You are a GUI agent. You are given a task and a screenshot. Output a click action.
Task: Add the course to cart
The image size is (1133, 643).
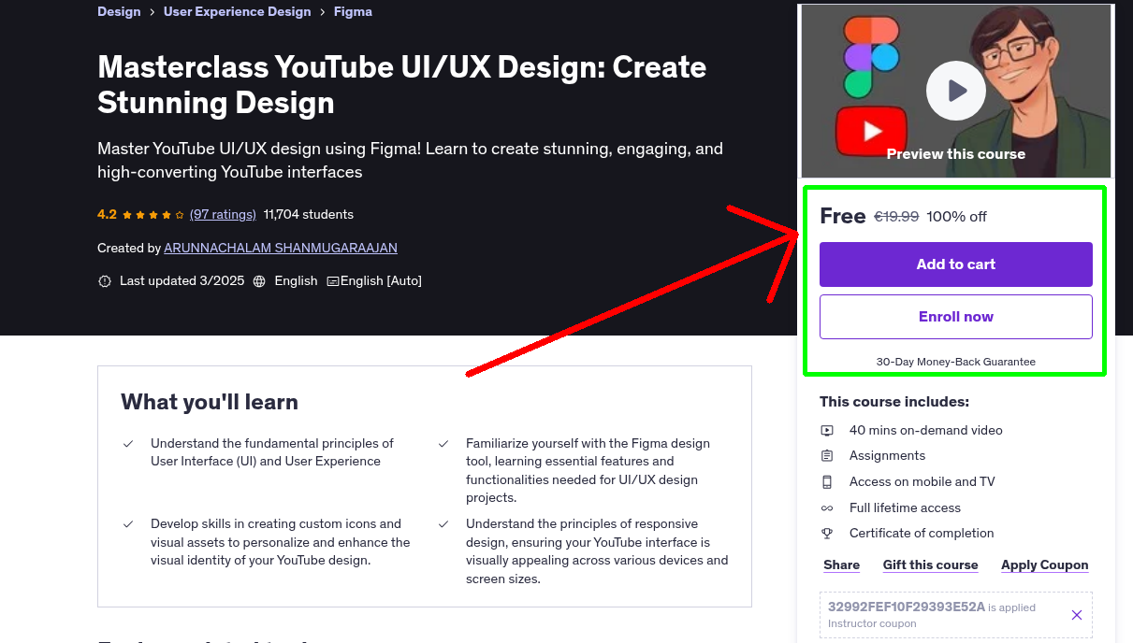pos(956,264)
